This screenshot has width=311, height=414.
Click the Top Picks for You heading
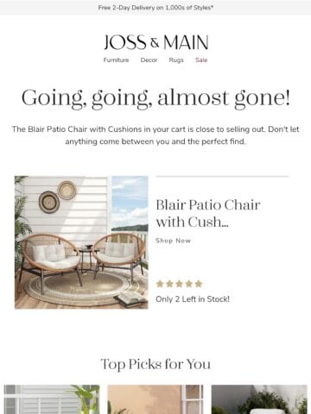tap(155, 364)
